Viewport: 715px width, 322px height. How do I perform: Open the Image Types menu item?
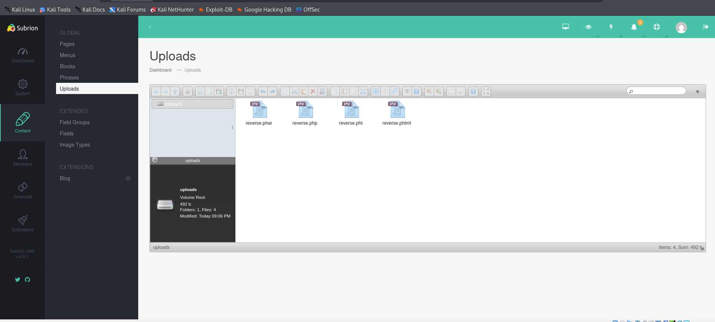coord(75,145)
